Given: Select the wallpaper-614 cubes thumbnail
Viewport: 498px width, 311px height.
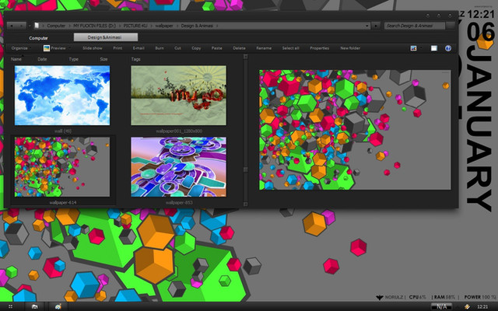Looking at the screenshot, I should [62, 167].
